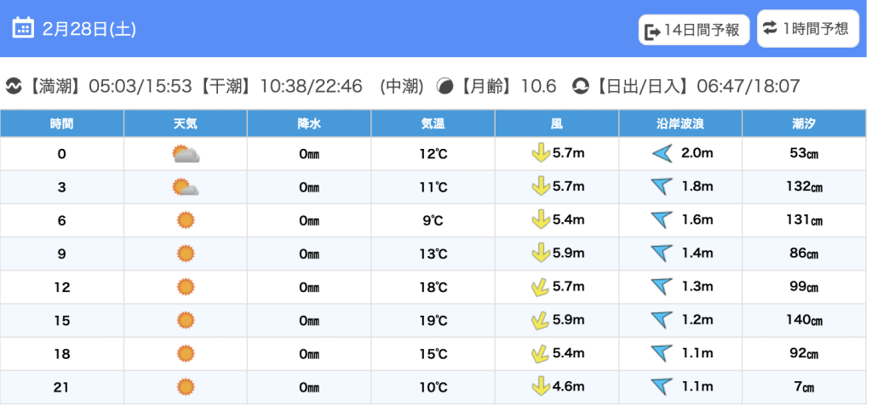872x405 pixels.
Task: Select the 19℃ temperature cell
Action: (433, 320)
